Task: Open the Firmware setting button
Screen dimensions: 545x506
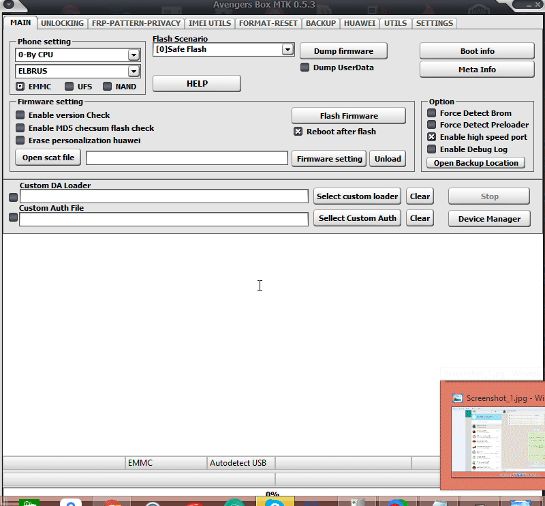Action: tap(329, 159)
